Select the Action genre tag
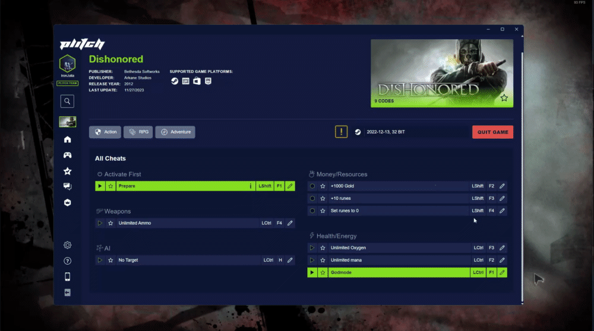This screenshot has width=594, height=331. [105, 132]
